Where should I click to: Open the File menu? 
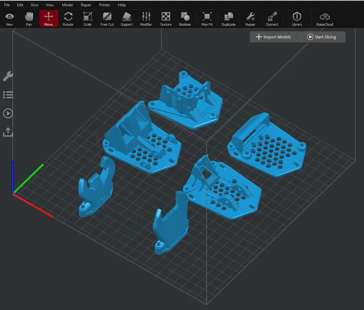(7, 5)
